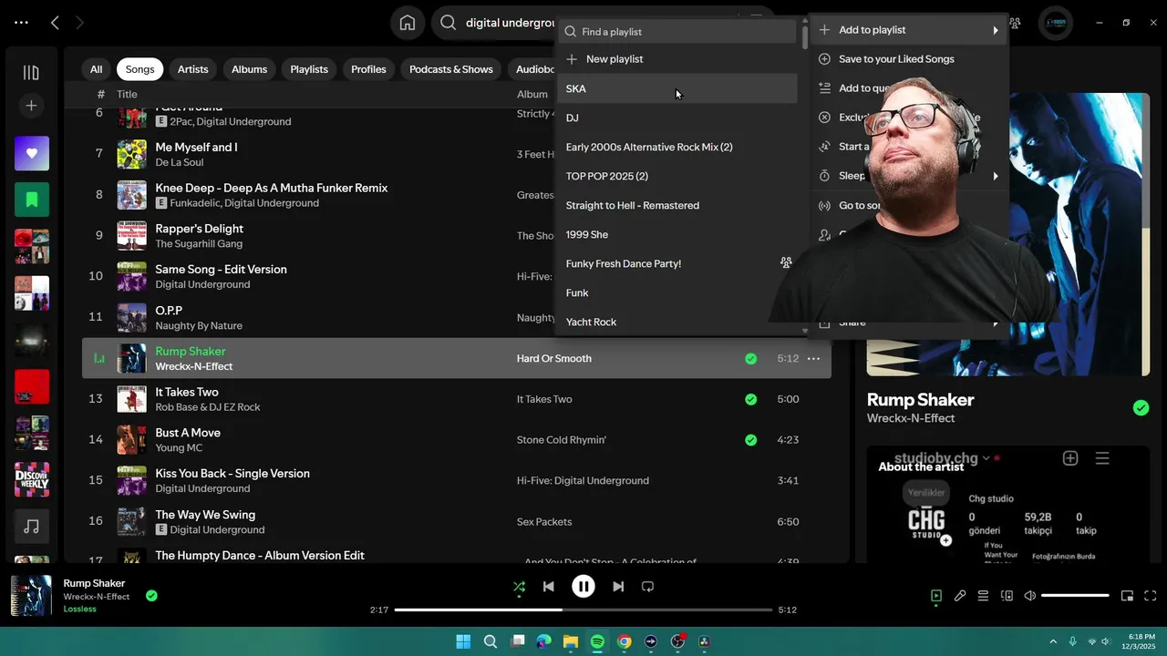1167x656 pixels.
Task: Click the search magnifier icon
Action: point(448,23)
